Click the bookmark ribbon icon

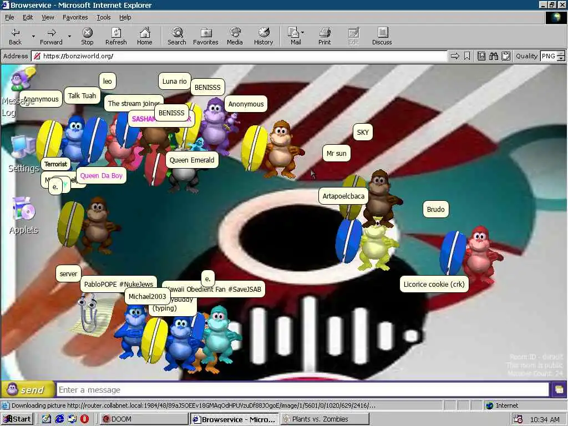pos(467,56)
